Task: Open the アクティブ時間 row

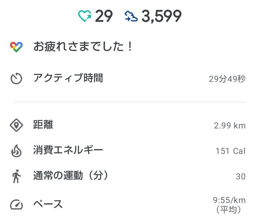Action: 68,78
